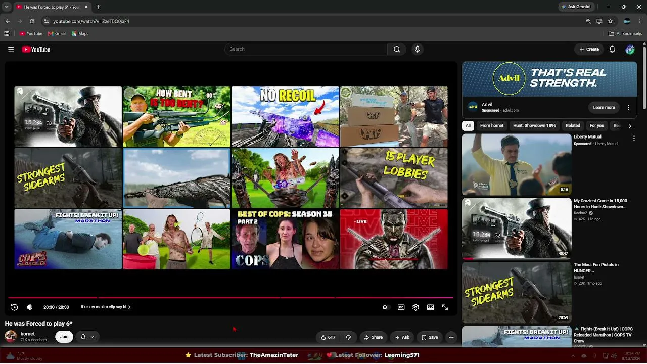Click Ask Gemini in Chrome title bar

click(x=576, y=7)
